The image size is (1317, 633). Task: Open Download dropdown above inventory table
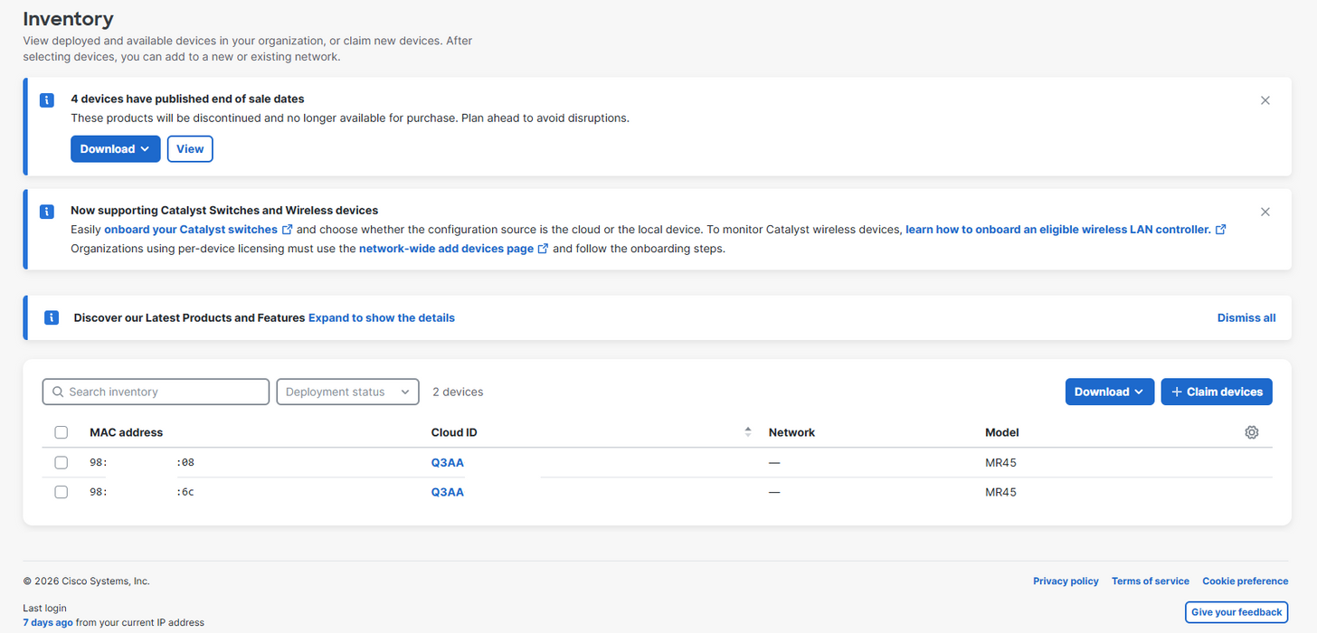1110,392
